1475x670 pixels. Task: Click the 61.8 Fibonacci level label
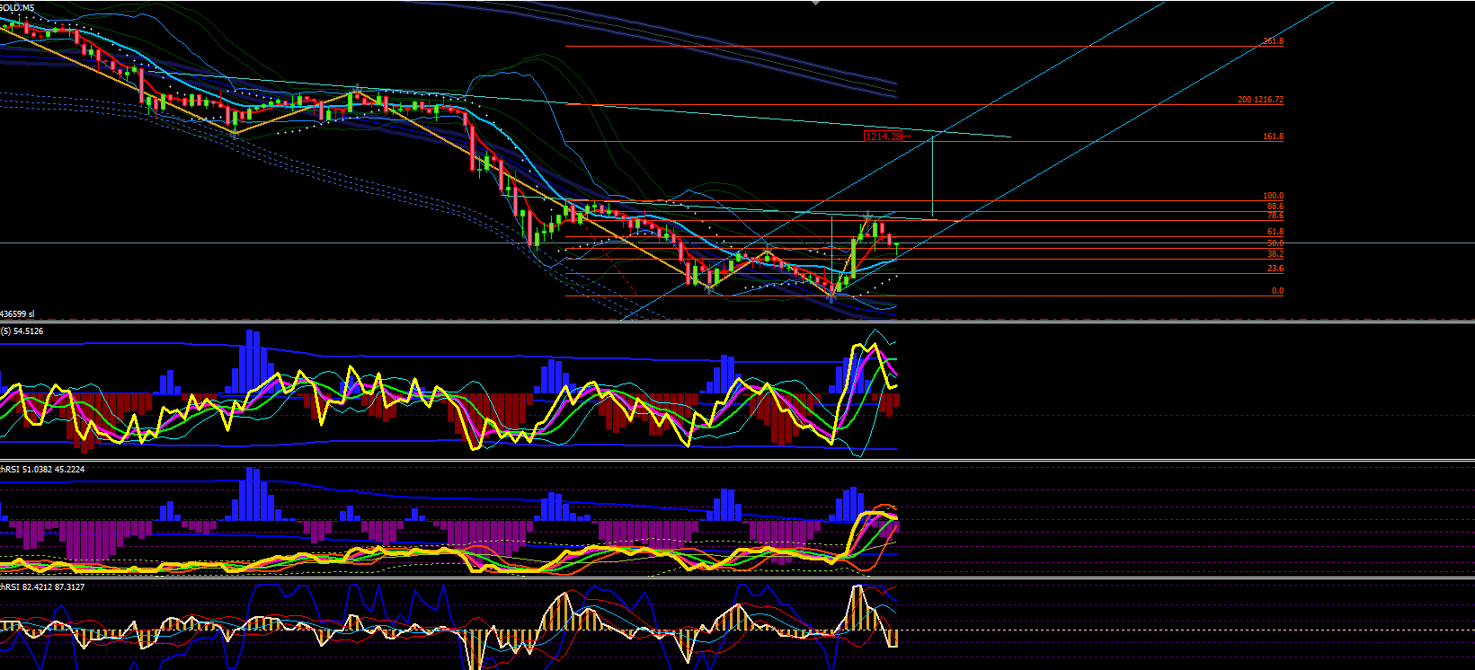click(x=1275, y=232)
